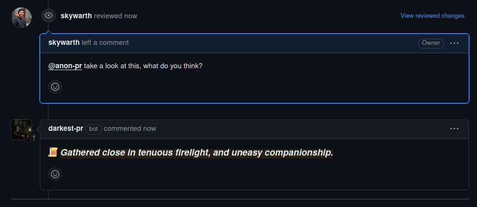Open skywarth's profile avatar photo

tap(21, 18)
